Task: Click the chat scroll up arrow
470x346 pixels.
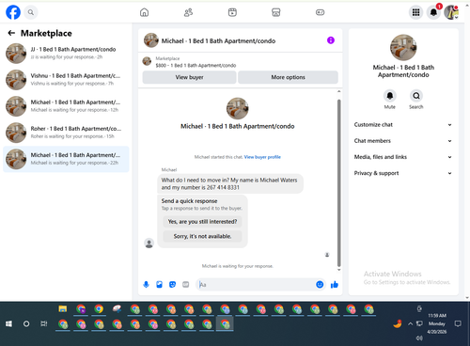Action: pyautogui.click(x=338, y=91)
